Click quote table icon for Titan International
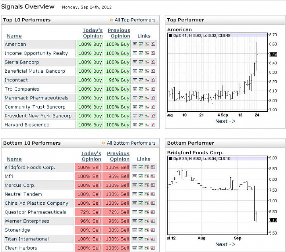 pyautogui.click(x=134, y=239)
